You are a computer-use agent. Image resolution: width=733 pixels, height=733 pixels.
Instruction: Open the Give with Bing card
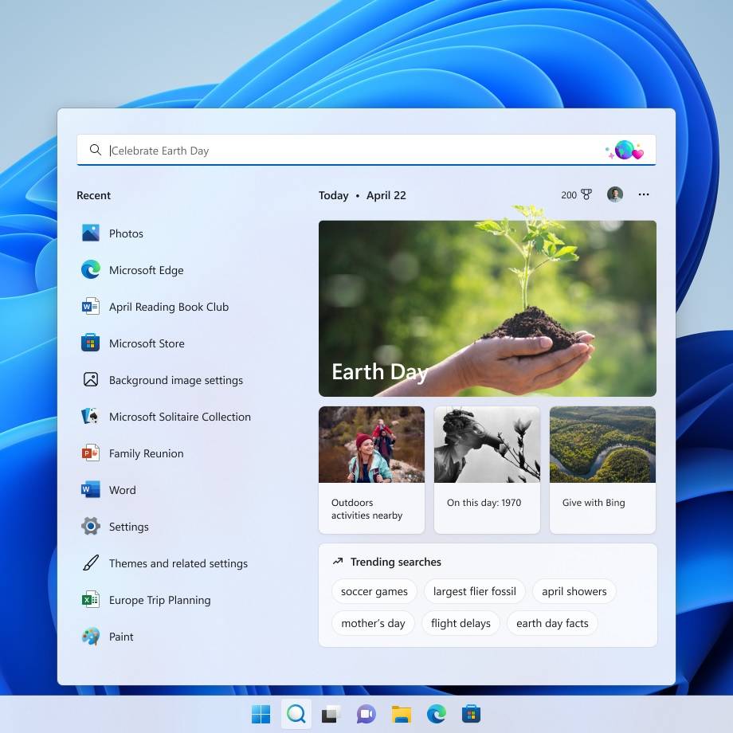point(602,469)
